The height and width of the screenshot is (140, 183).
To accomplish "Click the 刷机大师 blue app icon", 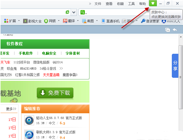I will [29, 134].
